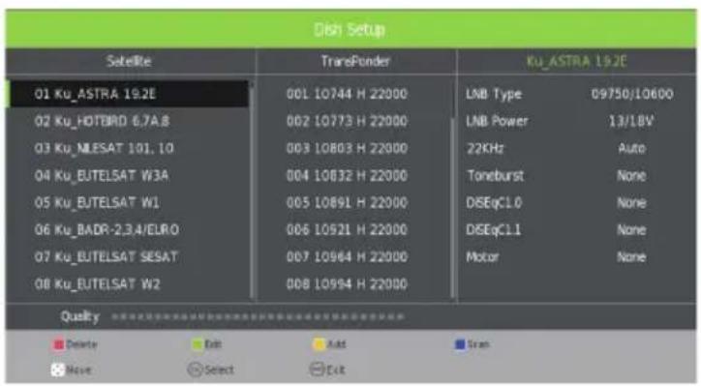701x386 pixels.
Task: Click the Add label
Action: tap(336, 344)
